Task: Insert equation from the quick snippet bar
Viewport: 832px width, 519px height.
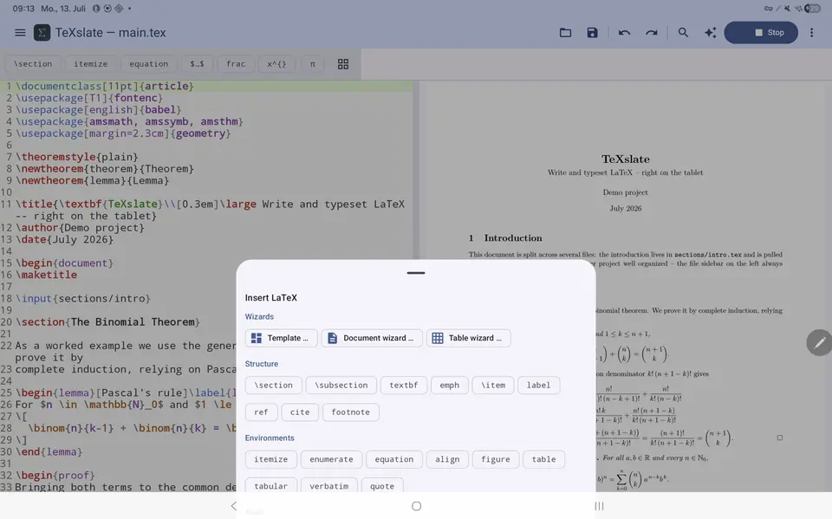Action: click(x=148, y=63)
